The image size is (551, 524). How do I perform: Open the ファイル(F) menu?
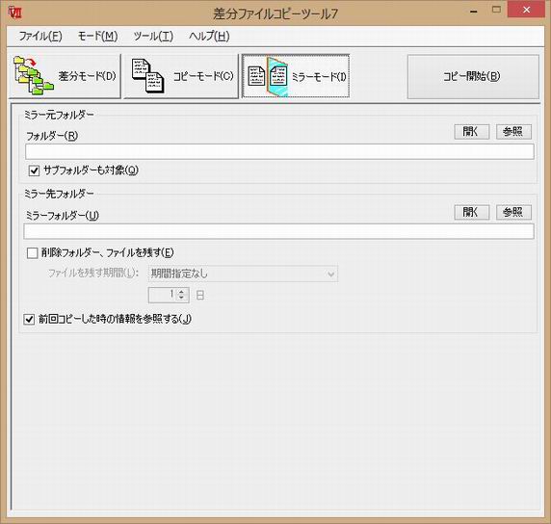40,36
